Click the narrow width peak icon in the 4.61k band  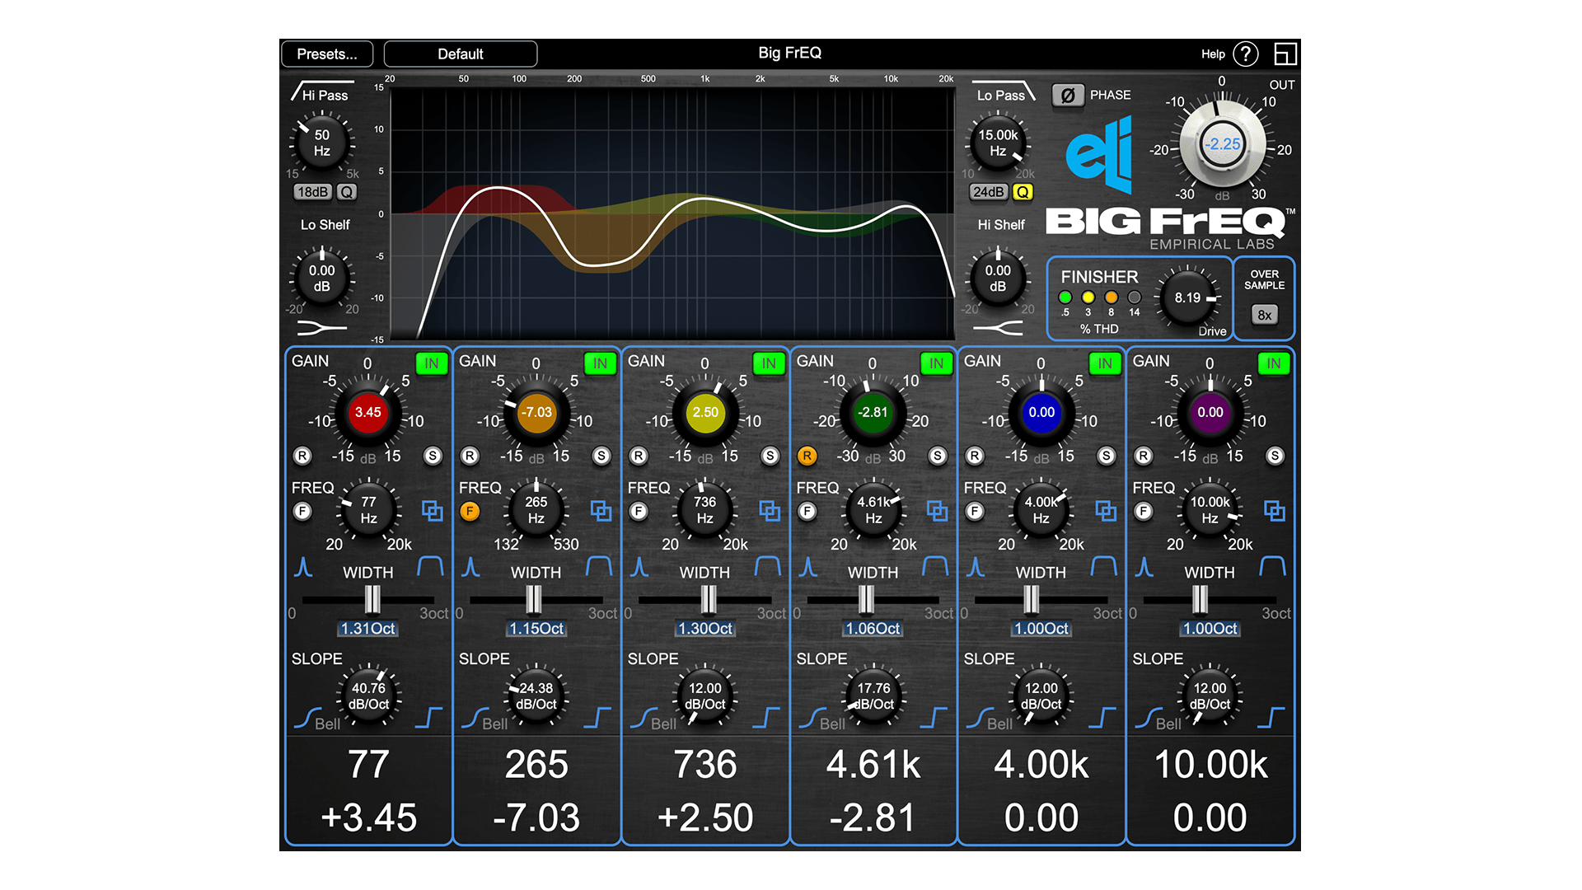[808, 567]
